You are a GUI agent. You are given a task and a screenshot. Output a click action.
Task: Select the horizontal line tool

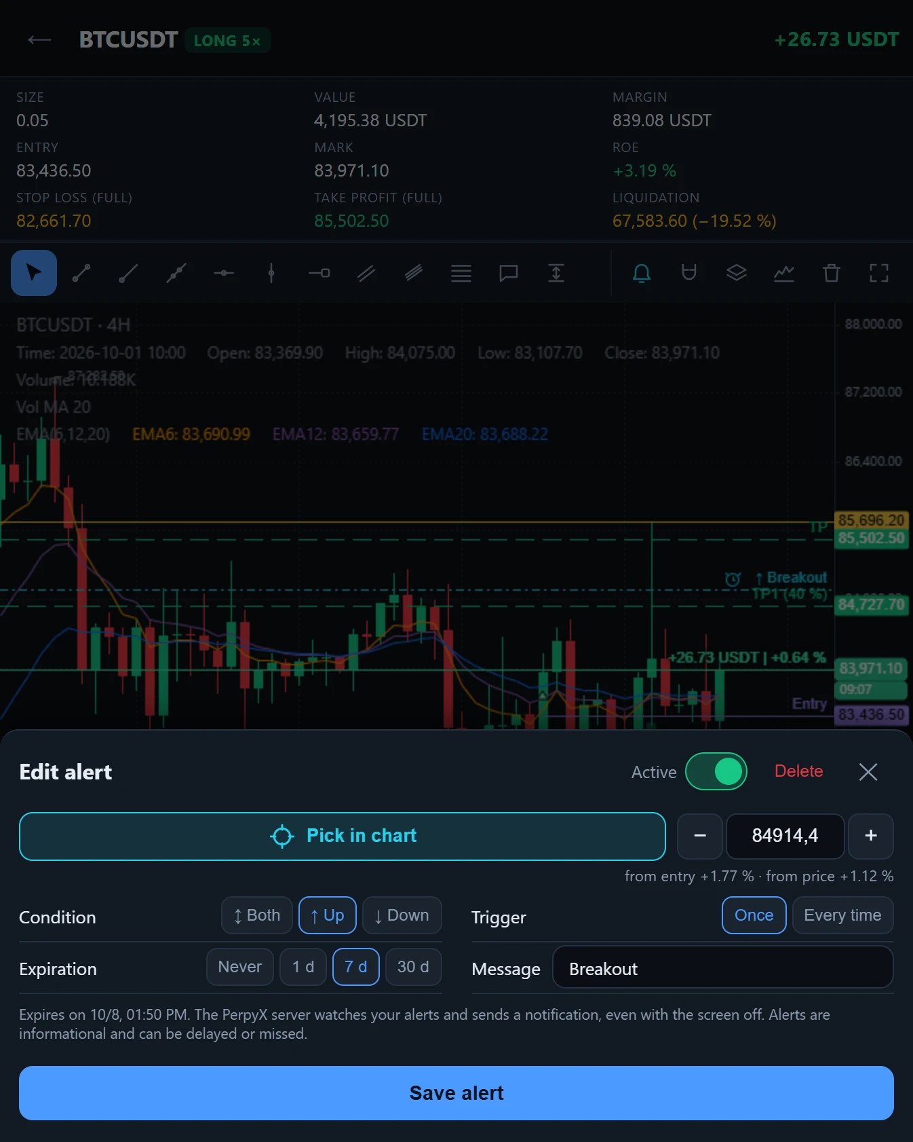[224, 273]
